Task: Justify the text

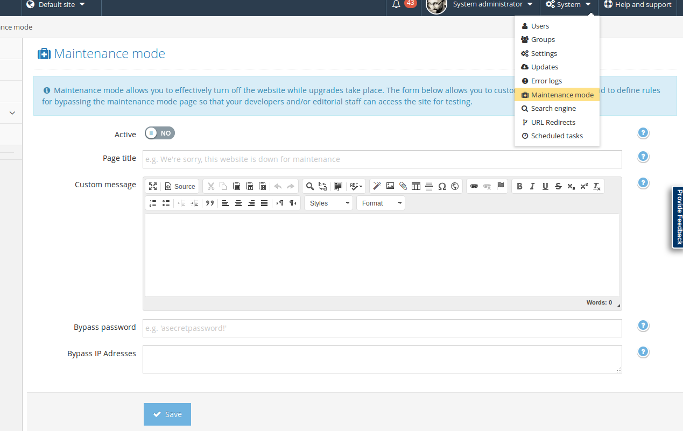Action: [x=264, y=203]
